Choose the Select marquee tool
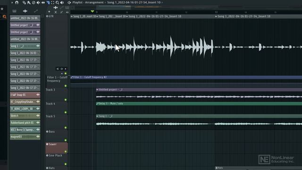Image resolution: width=302 pixels, height=170 pixels. [52, 2]
